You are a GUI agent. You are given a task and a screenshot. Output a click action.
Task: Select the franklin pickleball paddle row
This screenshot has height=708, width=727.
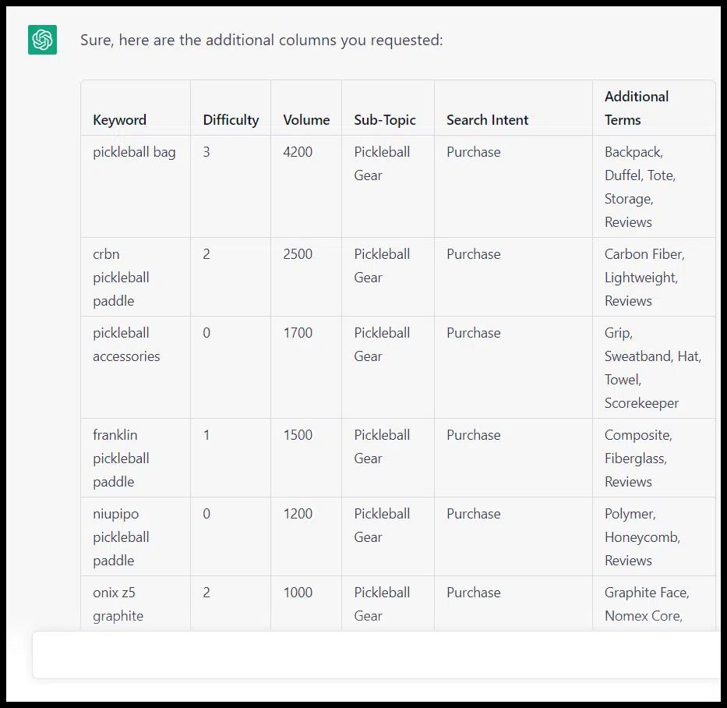coord(121,458)
